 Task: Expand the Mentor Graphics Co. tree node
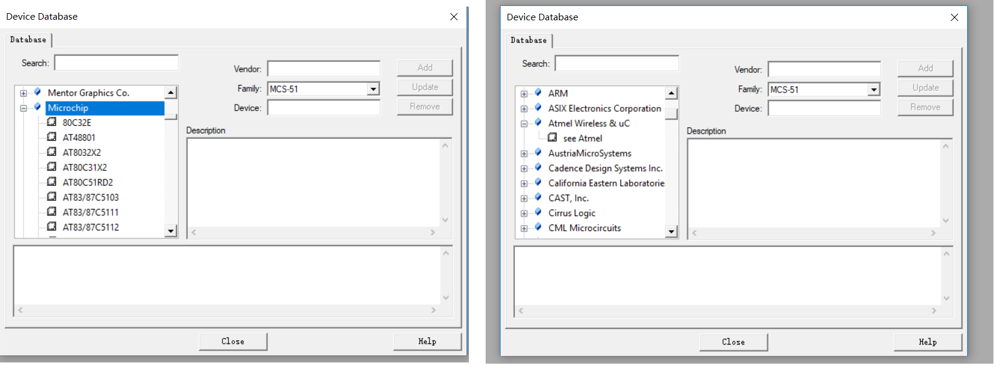(23, 93)
